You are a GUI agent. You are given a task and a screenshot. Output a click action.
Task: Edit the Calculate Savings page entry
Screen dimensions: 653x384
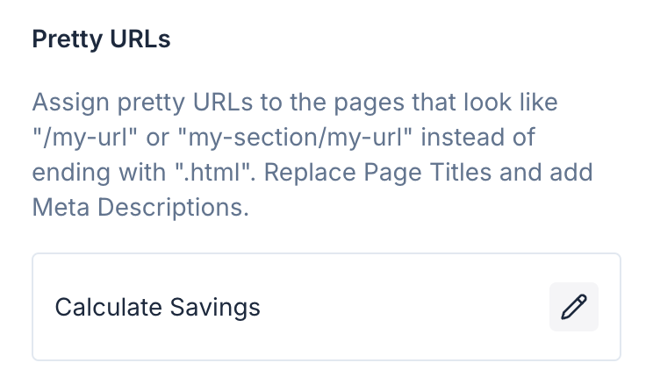(x=574, y=307)
